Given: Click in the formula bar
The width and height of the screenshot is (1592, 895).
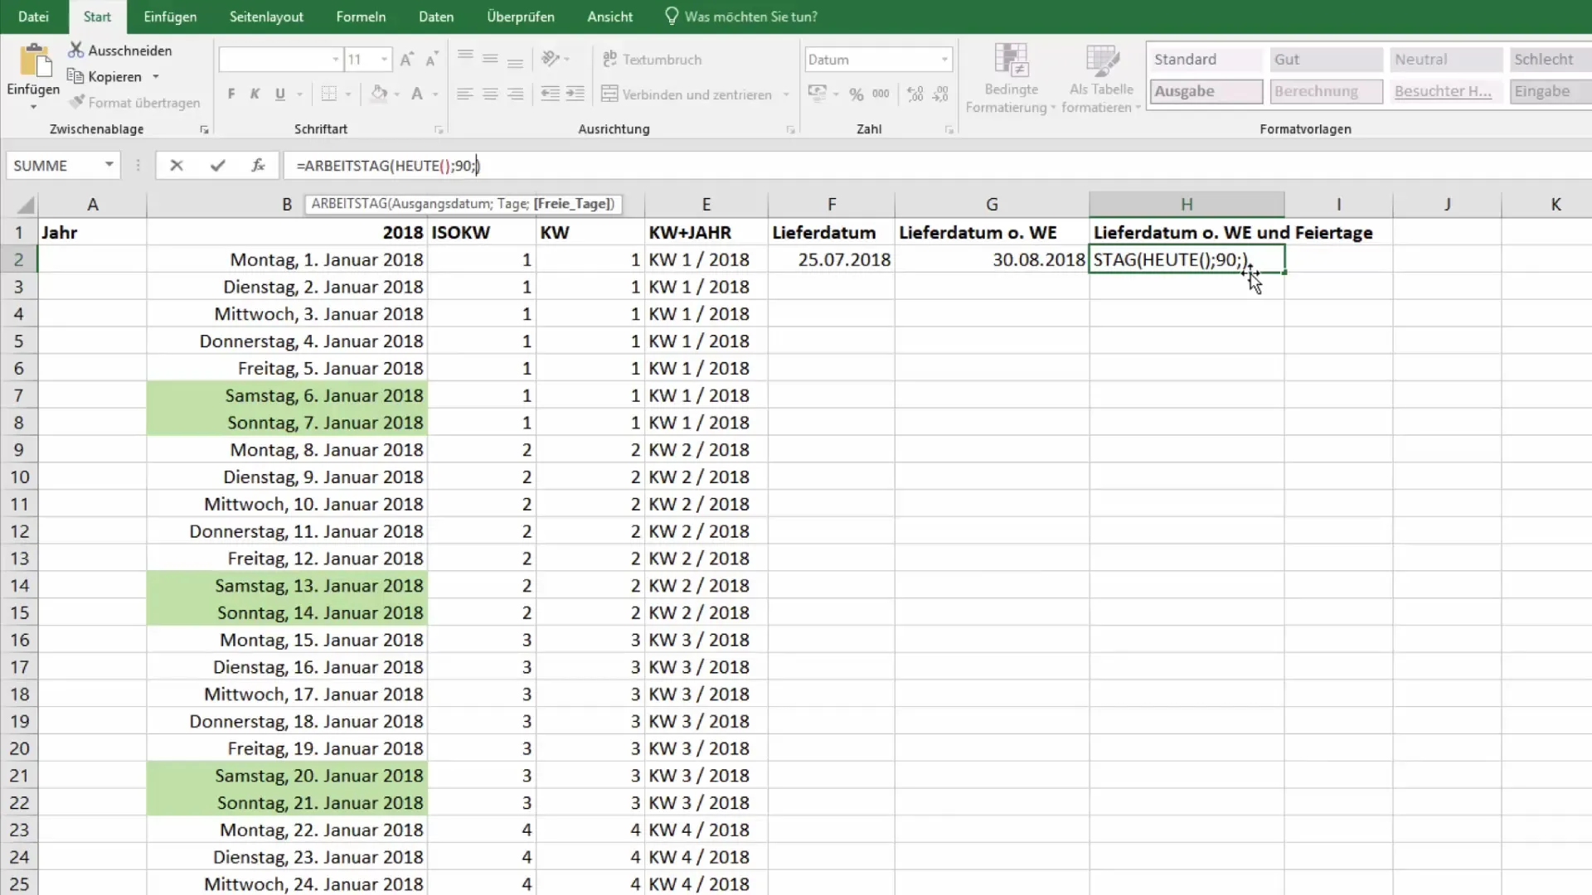Looking at the screenshot, I should tap(937, 166).
